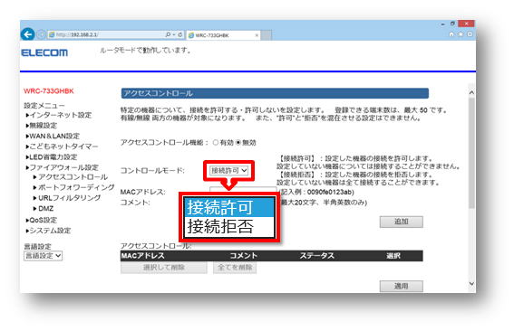514x331 pixels.
Task: Close the WRC-733GHBK browser tab
Action: pyautogui.click(x=257, y=35)
